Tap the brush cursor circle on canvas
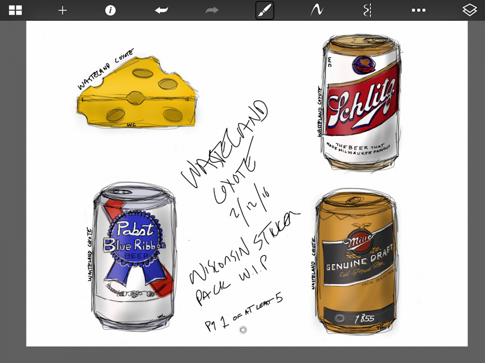The height and width of the screenshot is (363, 485). click(243, 330)
